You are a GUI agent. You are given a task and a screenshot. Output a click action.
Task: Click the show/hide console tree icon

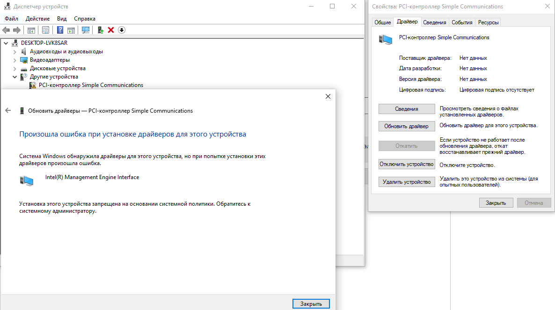[x=31, y=29]
